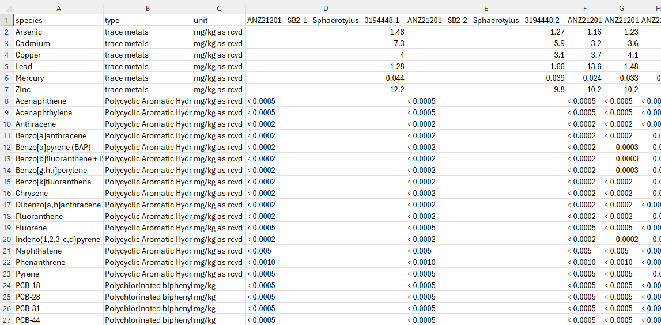Click Mercury value 0.039 in column E
This screenshot has width=661, height=325.
pos(486,78)
